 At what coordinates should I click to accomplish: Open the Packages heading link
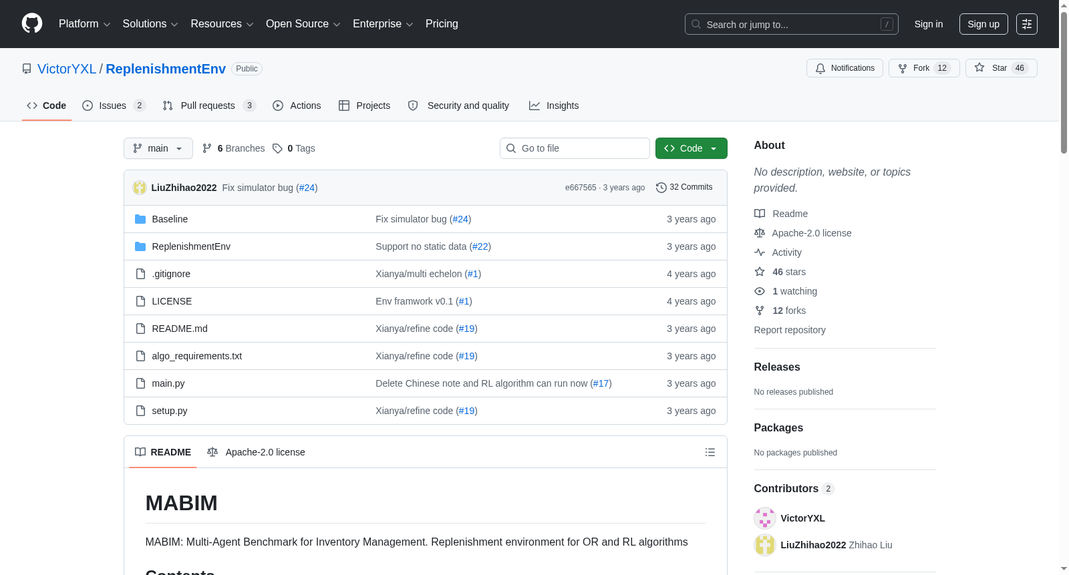tap(778, 428)
